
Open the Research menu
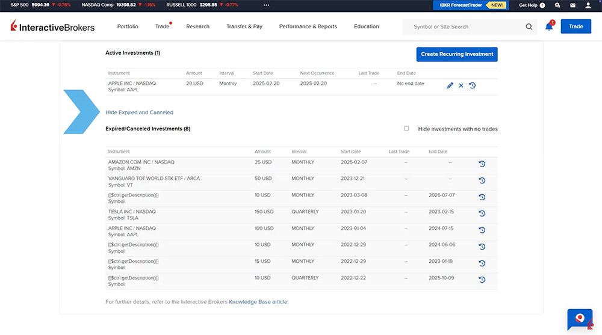197,26
